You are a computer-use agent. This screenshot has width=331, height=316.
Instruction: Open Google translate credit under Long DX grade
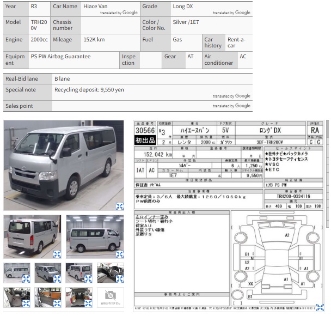[231, 13]
